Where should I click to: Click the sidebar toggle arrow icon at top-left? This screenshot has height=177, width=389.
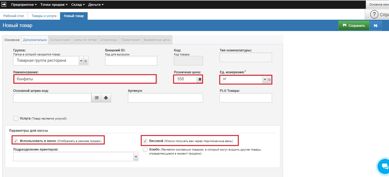[4, 5]
